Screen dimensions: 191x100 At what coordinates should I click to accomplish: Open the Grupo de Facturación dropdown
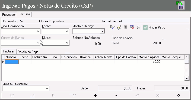47,89
